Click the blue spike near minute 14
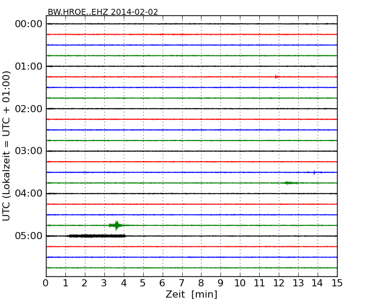 pos(315,172)
